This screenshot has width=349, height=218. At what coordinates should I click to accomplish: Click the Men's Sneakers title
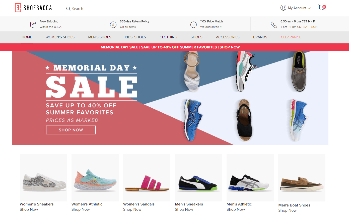[x=189, y=204]
